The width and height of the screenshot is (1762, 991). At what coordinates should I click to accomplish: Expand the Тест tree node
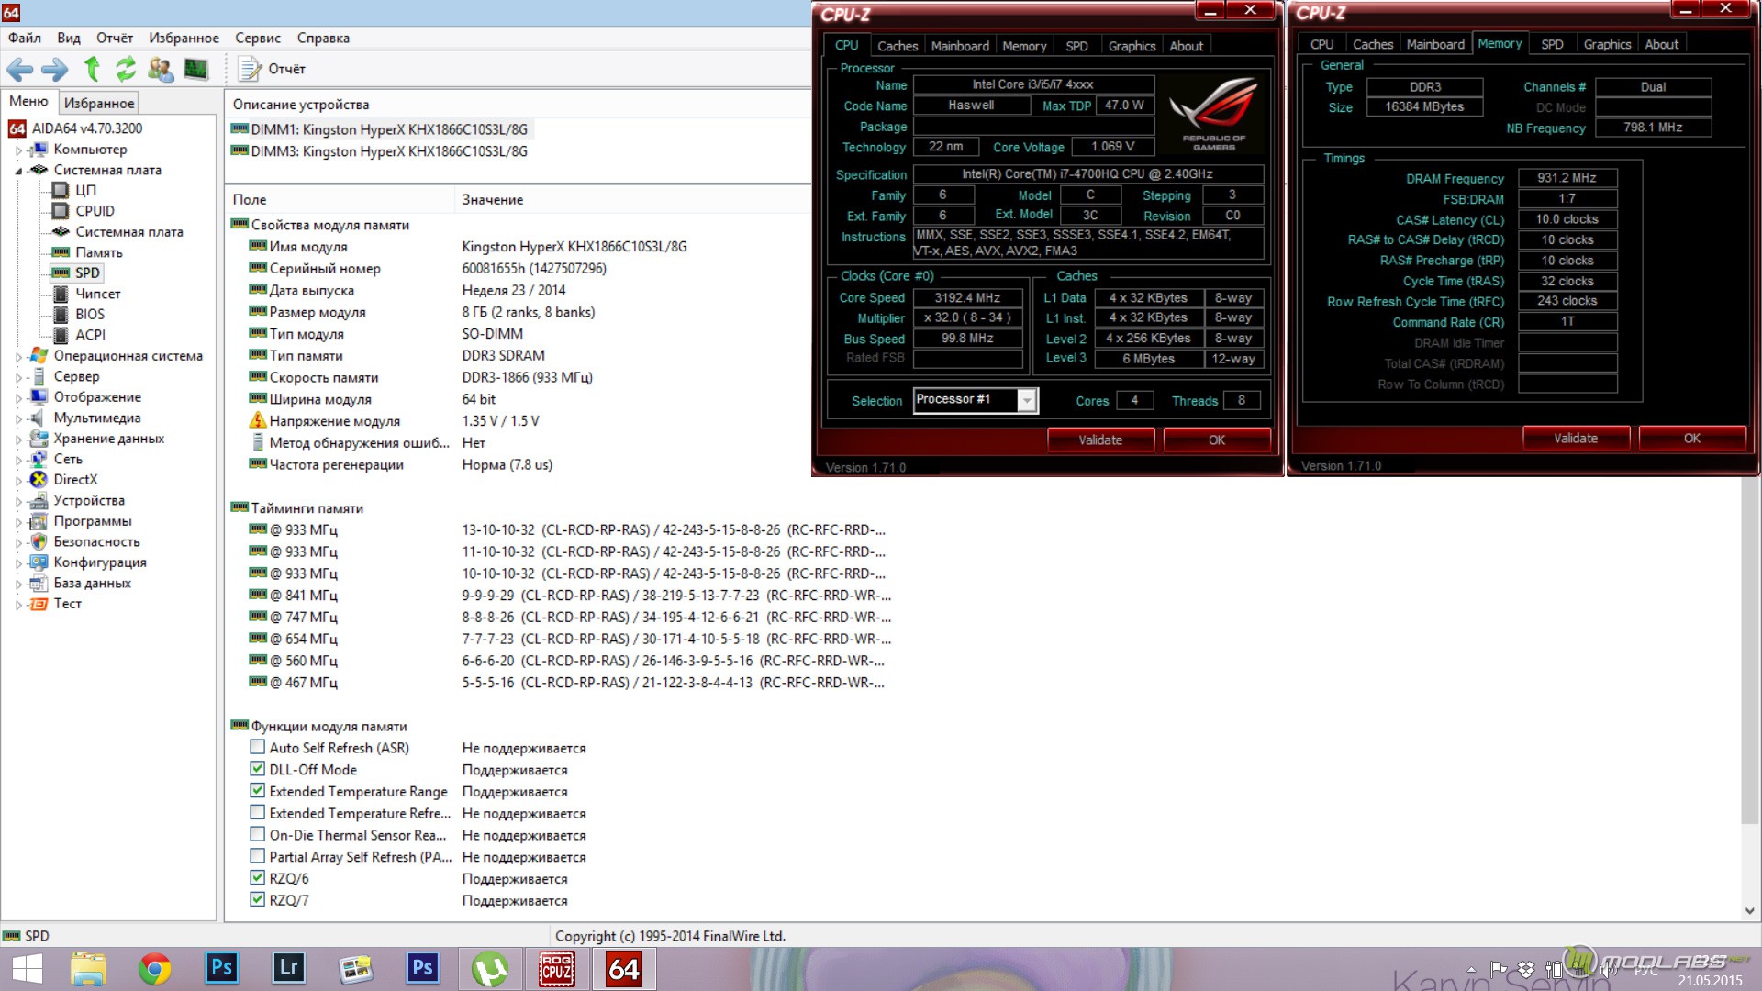[18, 604]
